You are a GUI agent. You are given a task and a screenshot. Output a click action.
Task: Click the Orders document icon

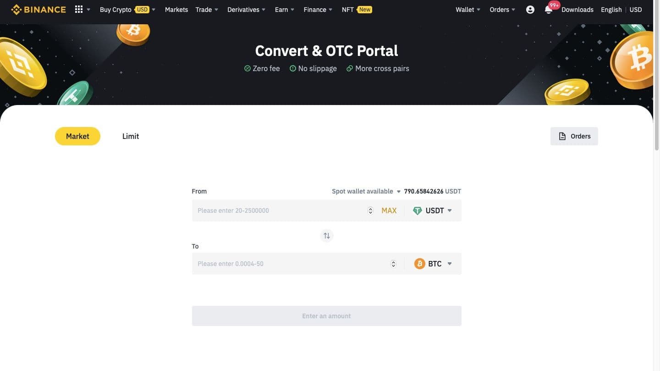click(x=562, y=136)
